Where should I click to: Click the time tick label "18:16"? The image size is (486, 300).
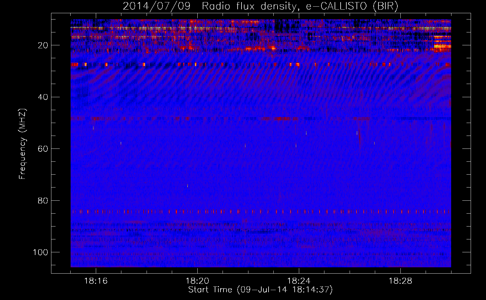point(96,281)
